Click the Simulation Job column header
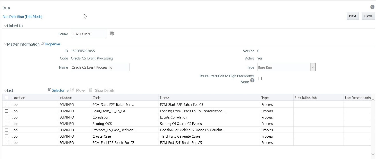The width and height of the screenshot is (376, 159). pos(318,98)
